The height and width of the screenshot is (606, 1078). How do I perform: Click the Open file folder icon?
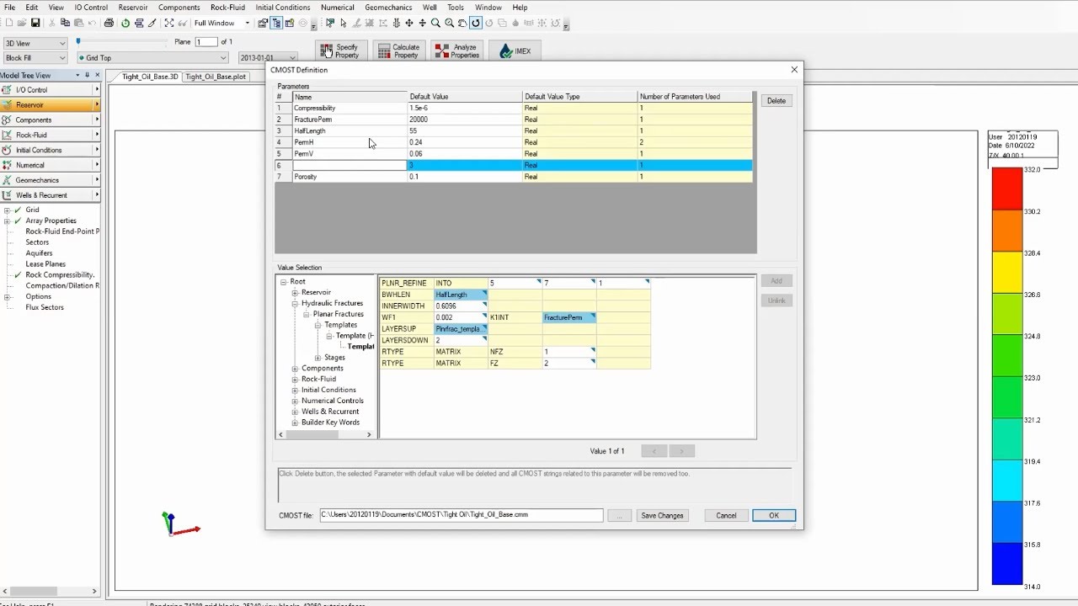pos(23,23)
